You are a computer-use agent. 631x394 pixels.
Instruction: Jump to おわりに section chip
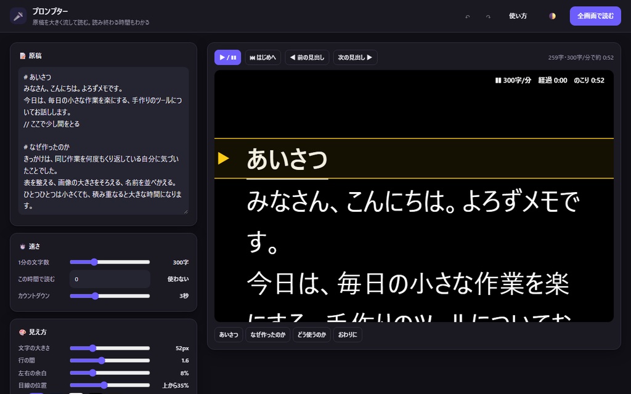348,334
